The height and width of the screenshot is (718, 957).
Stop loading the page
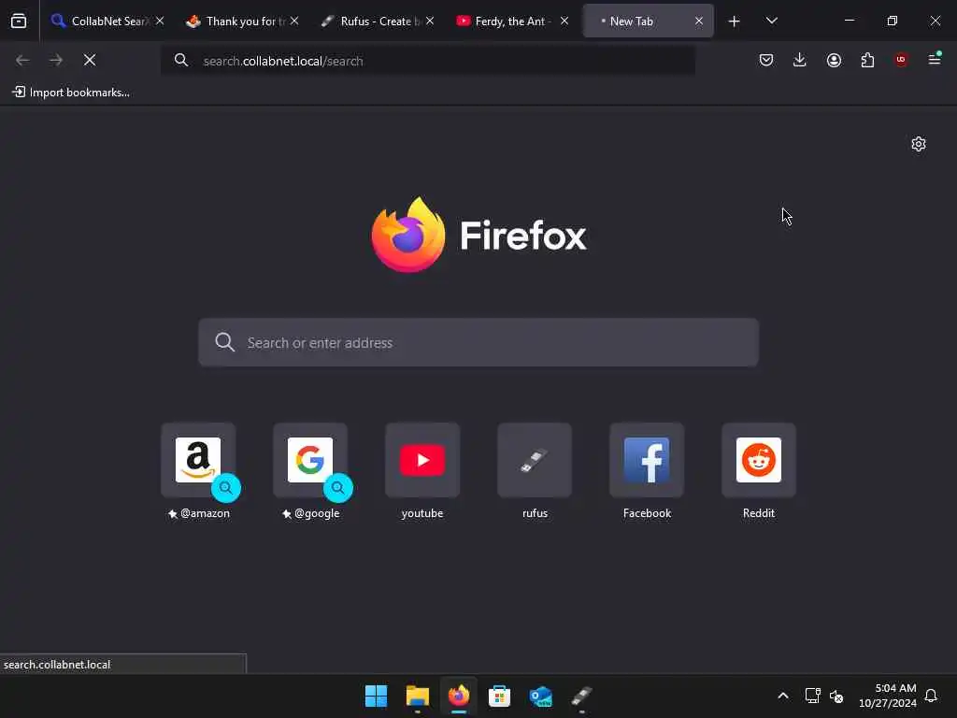tap(90, 60)
